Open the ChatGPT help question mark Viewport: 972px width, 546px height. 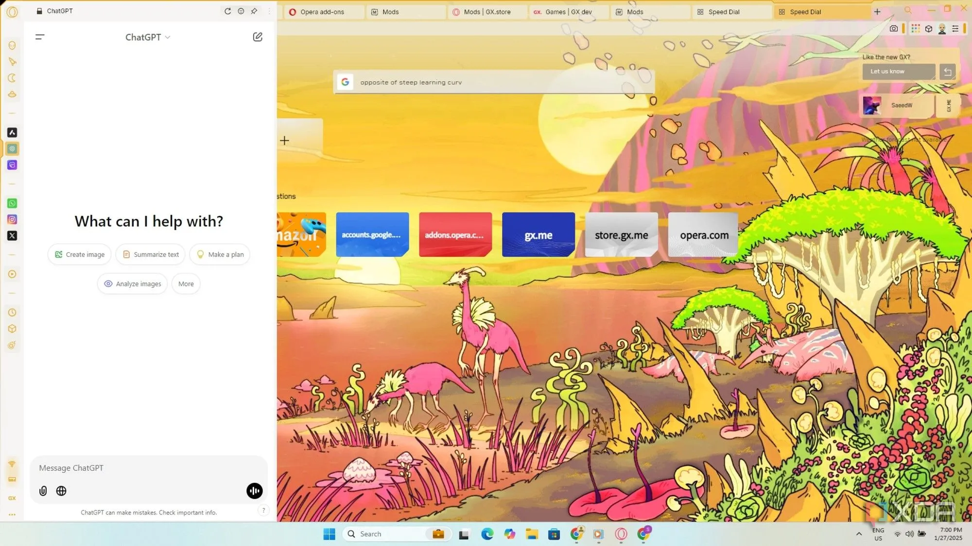tap(263, 510)
